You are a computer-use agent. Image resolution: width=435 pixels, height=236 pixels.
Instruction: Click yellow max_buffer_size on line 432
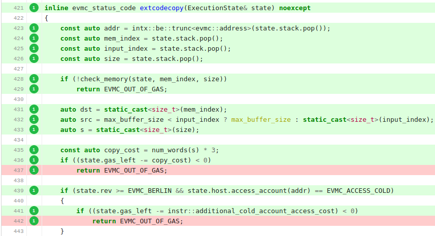[261, 120]
